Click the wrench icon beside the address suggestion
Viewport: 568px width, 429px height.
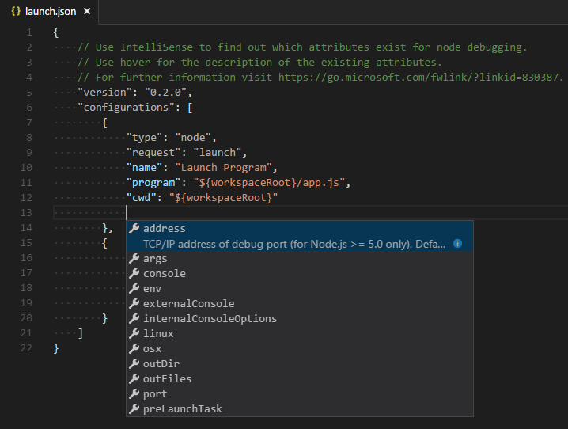134,229
